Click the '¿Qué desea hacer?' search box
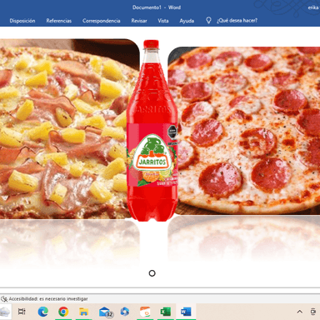Image resolution: width=320 pixels, height=320 pixels. tap(237, 21)
